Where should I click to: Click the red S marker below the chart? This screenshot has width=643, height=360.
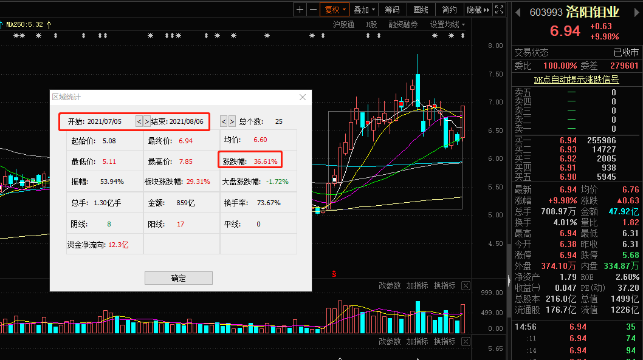coord(334,273)
